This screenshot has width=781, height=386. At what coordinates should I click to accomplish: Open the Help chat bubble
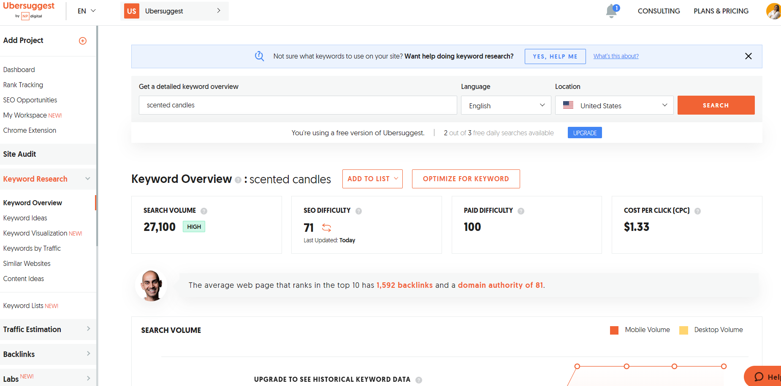point(763,376)
